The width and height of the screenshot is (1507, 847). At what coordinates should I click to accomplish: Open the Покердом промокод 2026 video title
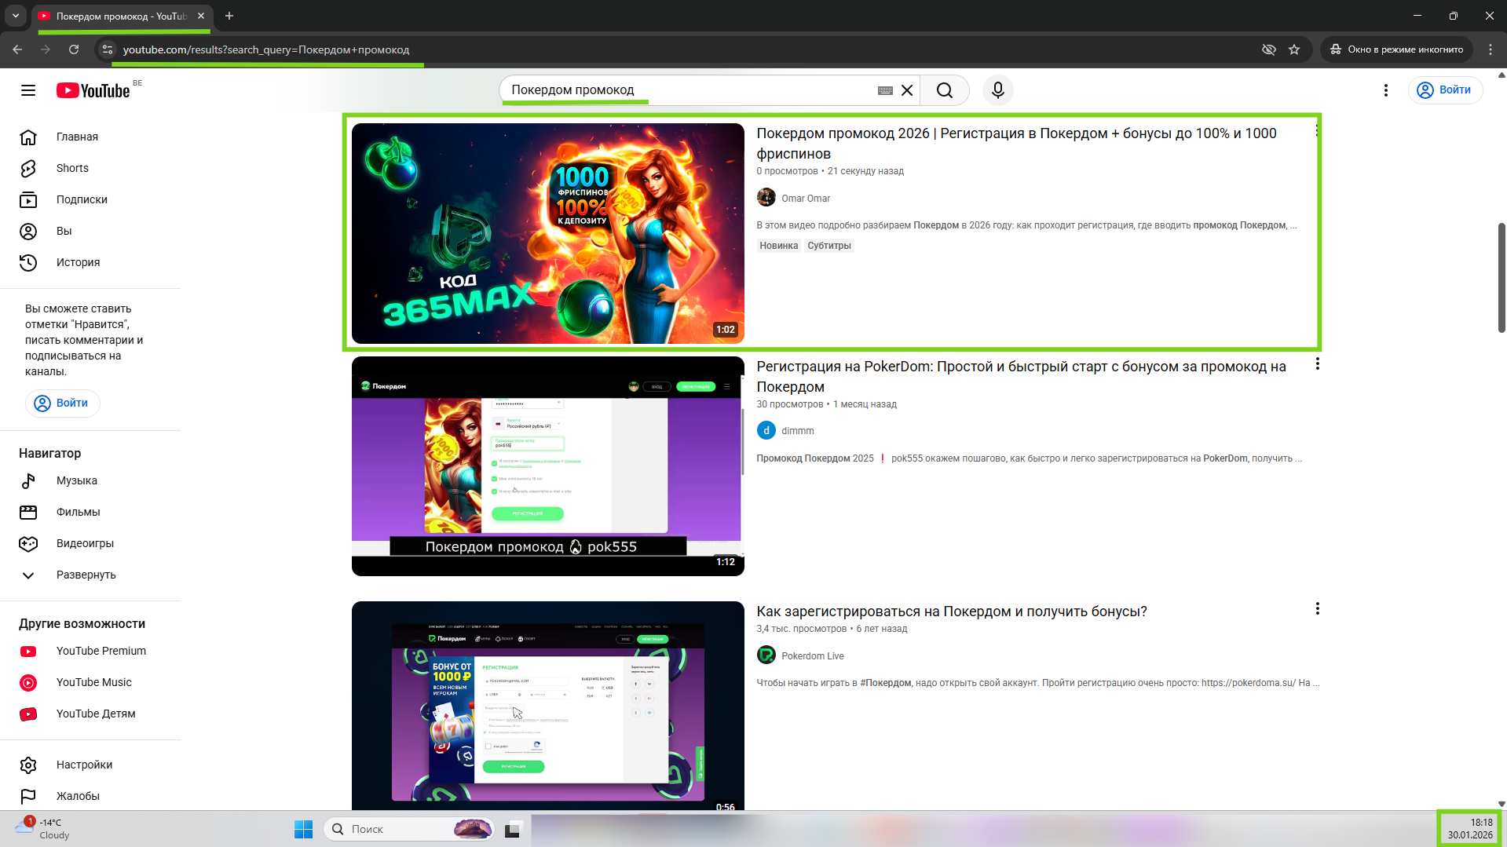pos(1016,144)
